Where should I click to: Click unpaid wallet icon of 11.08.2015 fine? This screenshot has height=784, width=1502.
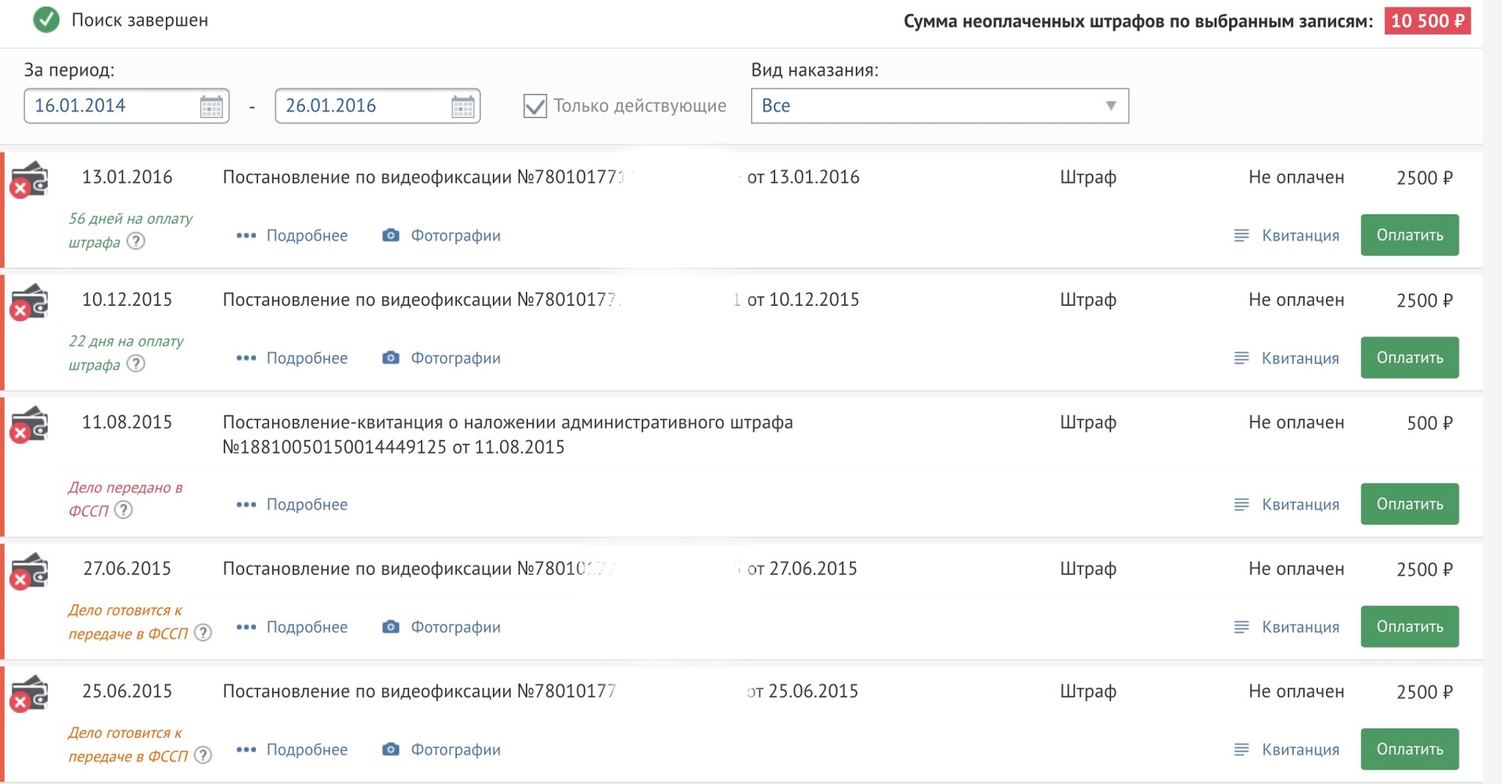click(x=30, y=423)
